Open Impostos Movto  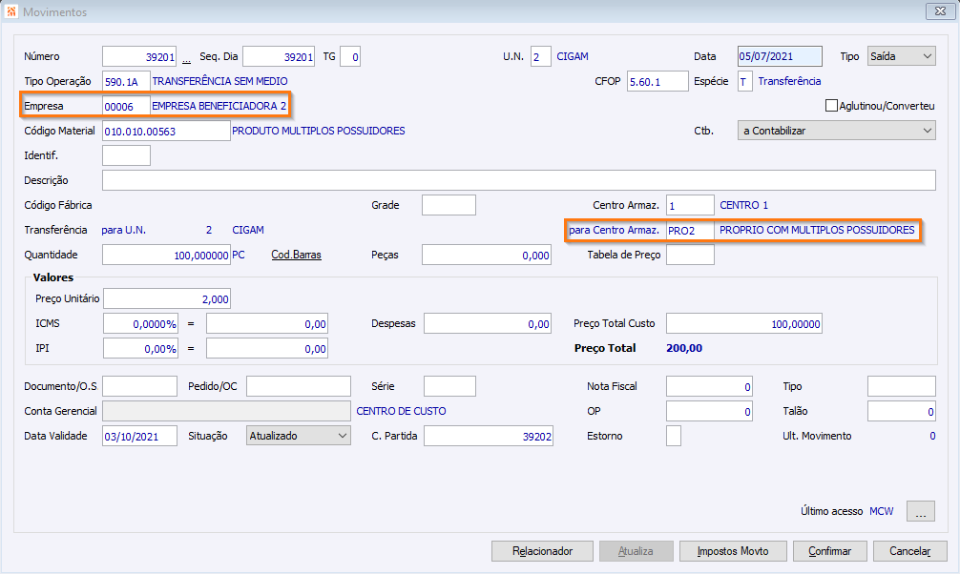click(732, 551)
